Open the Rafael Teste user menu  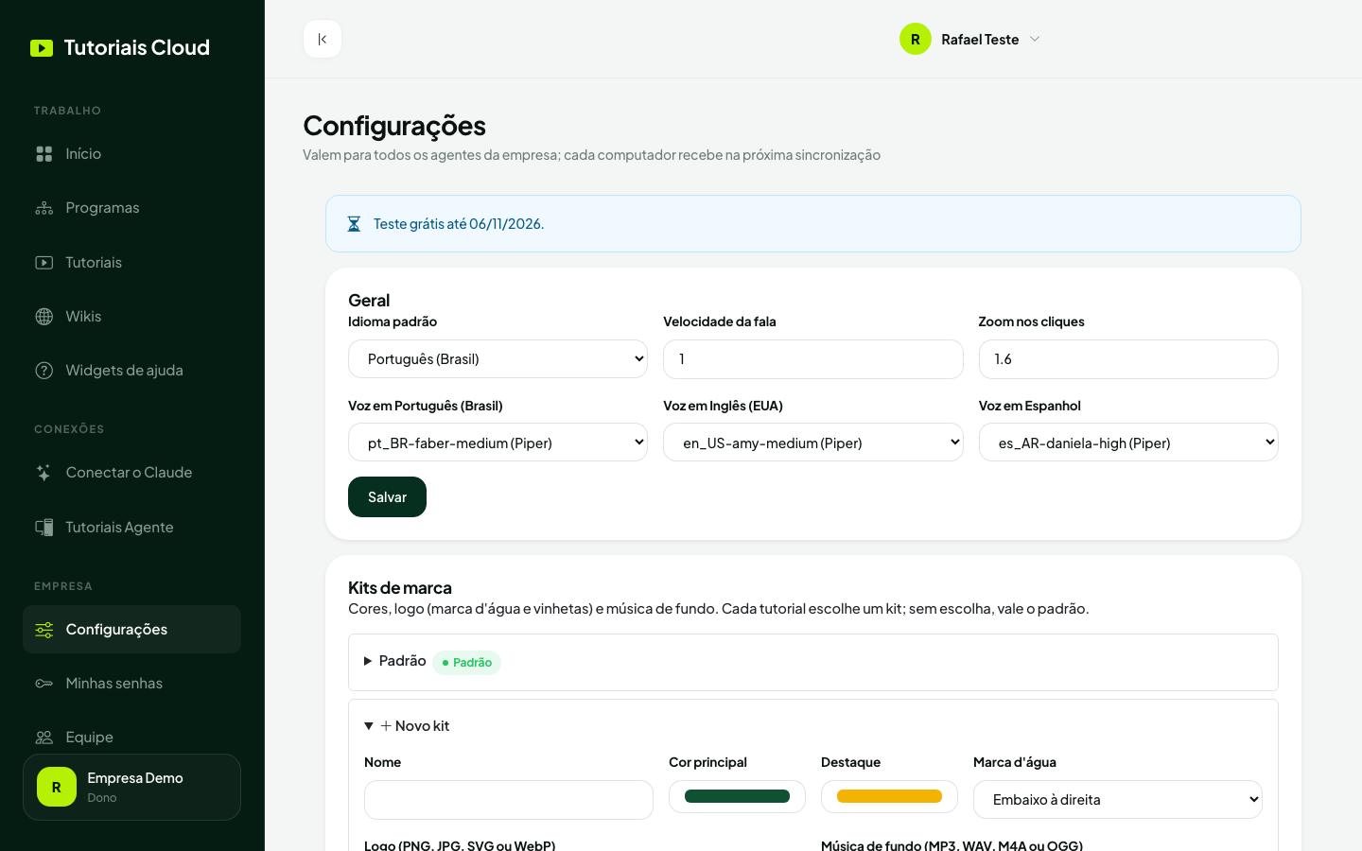970,39
